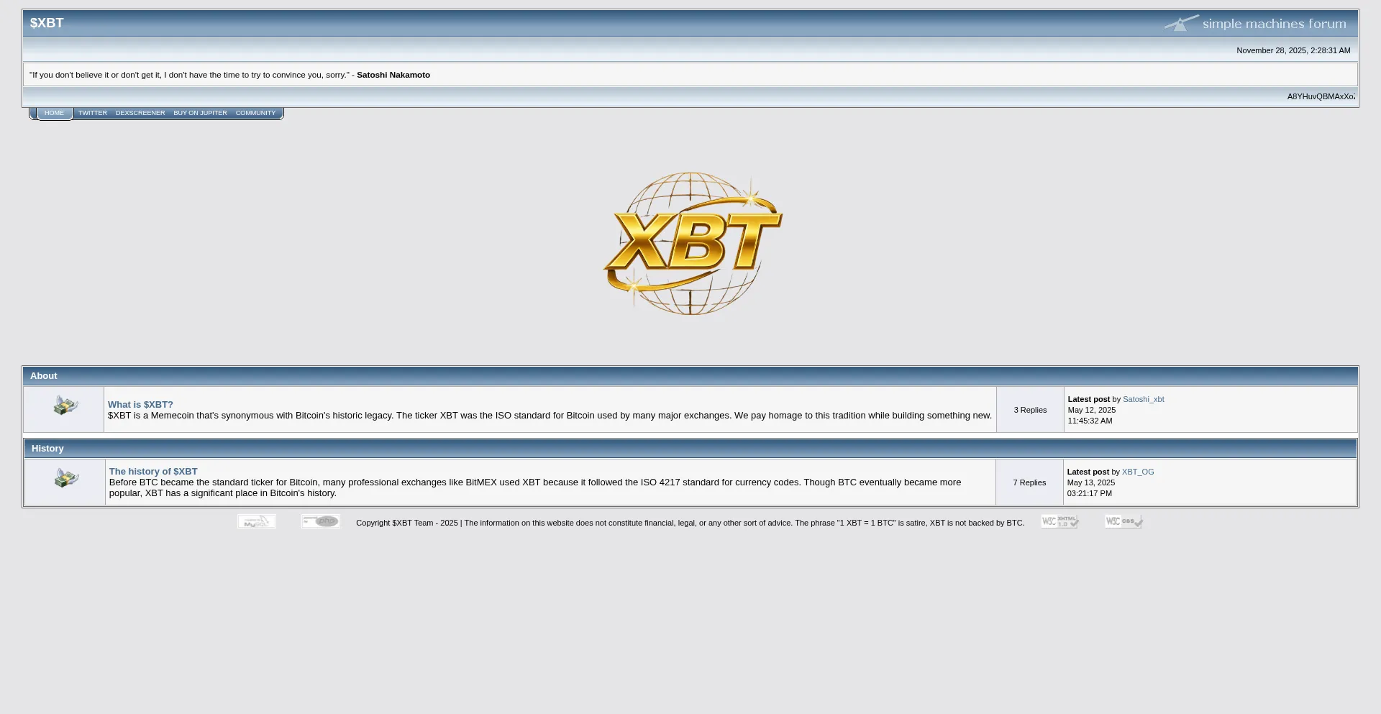
Task: Click the Simple Machines Forum logo
Action: tap(1255, 24)
